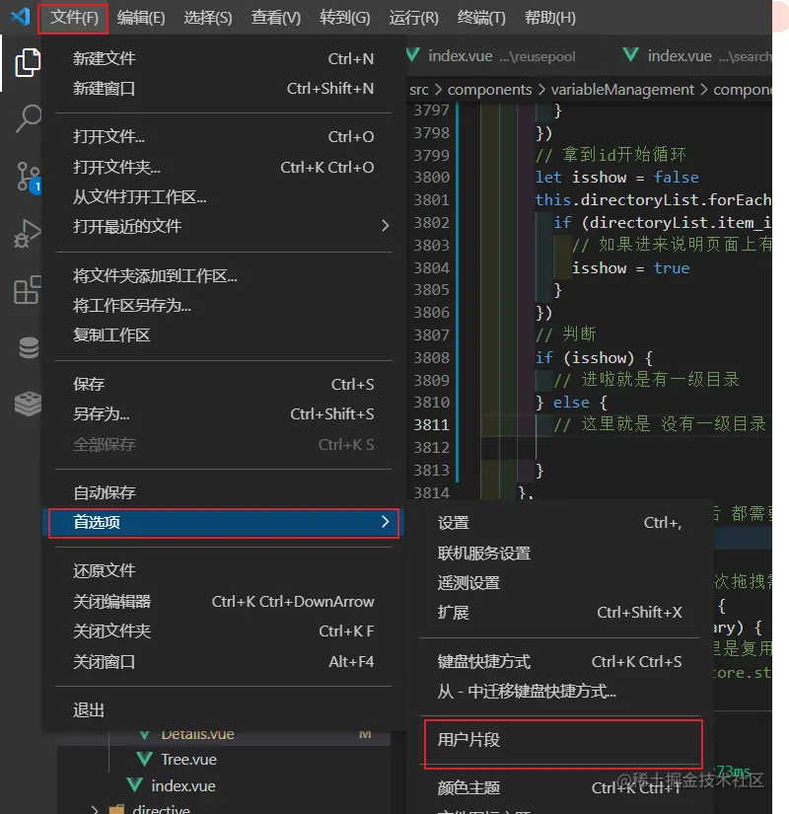The width and height of the screenshot is (789, 814).
Task: Open index.vue in the file explorer tree
Action: (x=183, y=786)
